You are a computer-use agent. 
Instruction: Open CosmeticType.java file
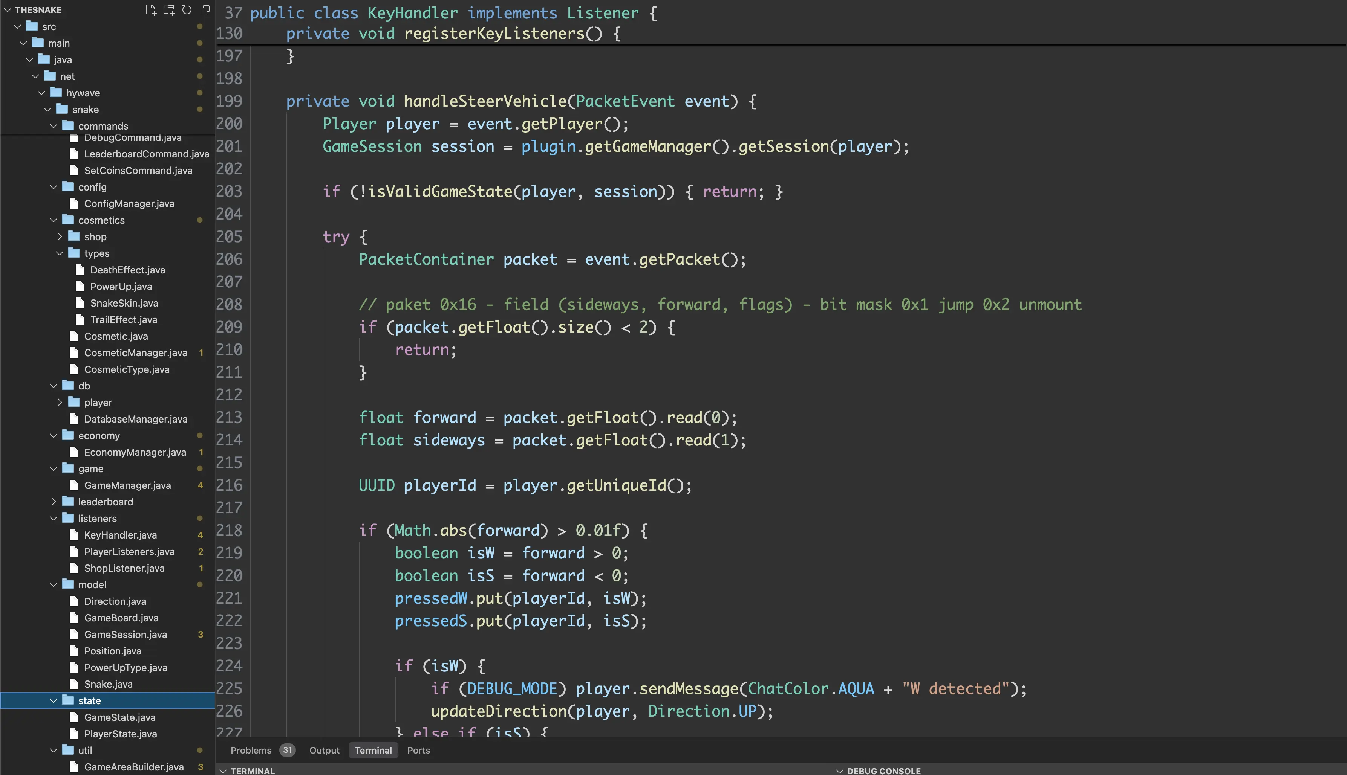tap(127, 369)
